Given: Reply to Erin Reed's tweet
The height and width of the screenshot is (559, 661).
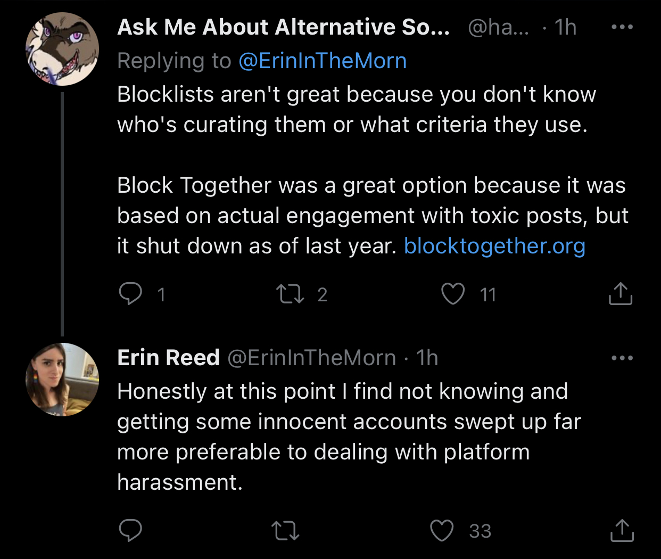Looking at the screenshot, I should tap(130, 530).
